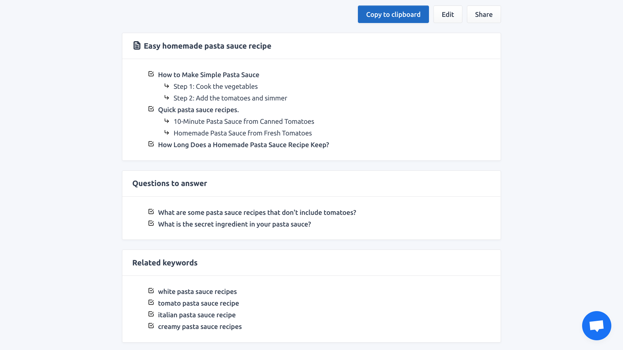Copy the outline to clipboard
This screenshot has width=623, height=350.
coord(393,14)
